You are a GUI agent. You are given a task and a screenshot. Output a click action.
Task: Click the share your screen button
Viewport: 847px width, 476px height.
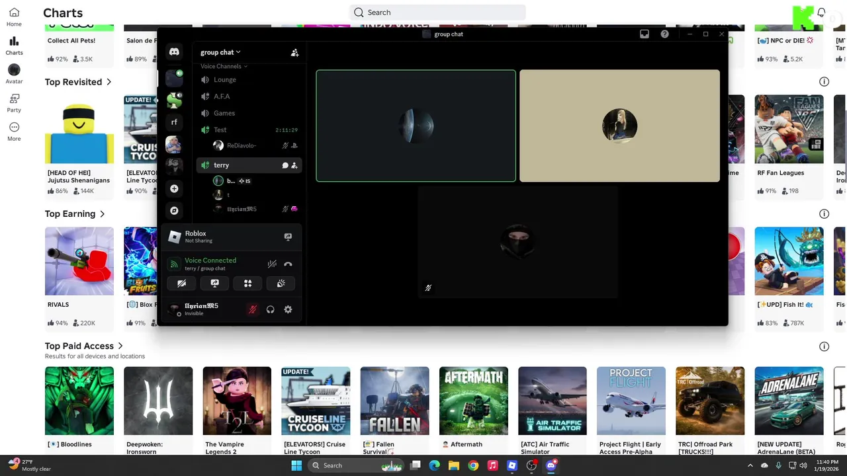(214, 283)
